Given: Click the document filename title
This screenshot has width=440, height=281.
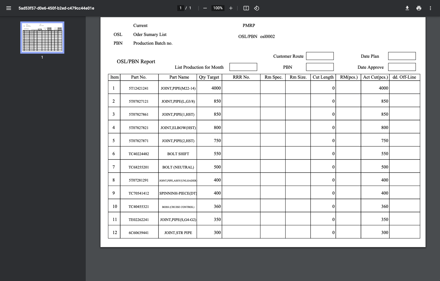Looking at the screenshot, I should (x=56, y=8).
